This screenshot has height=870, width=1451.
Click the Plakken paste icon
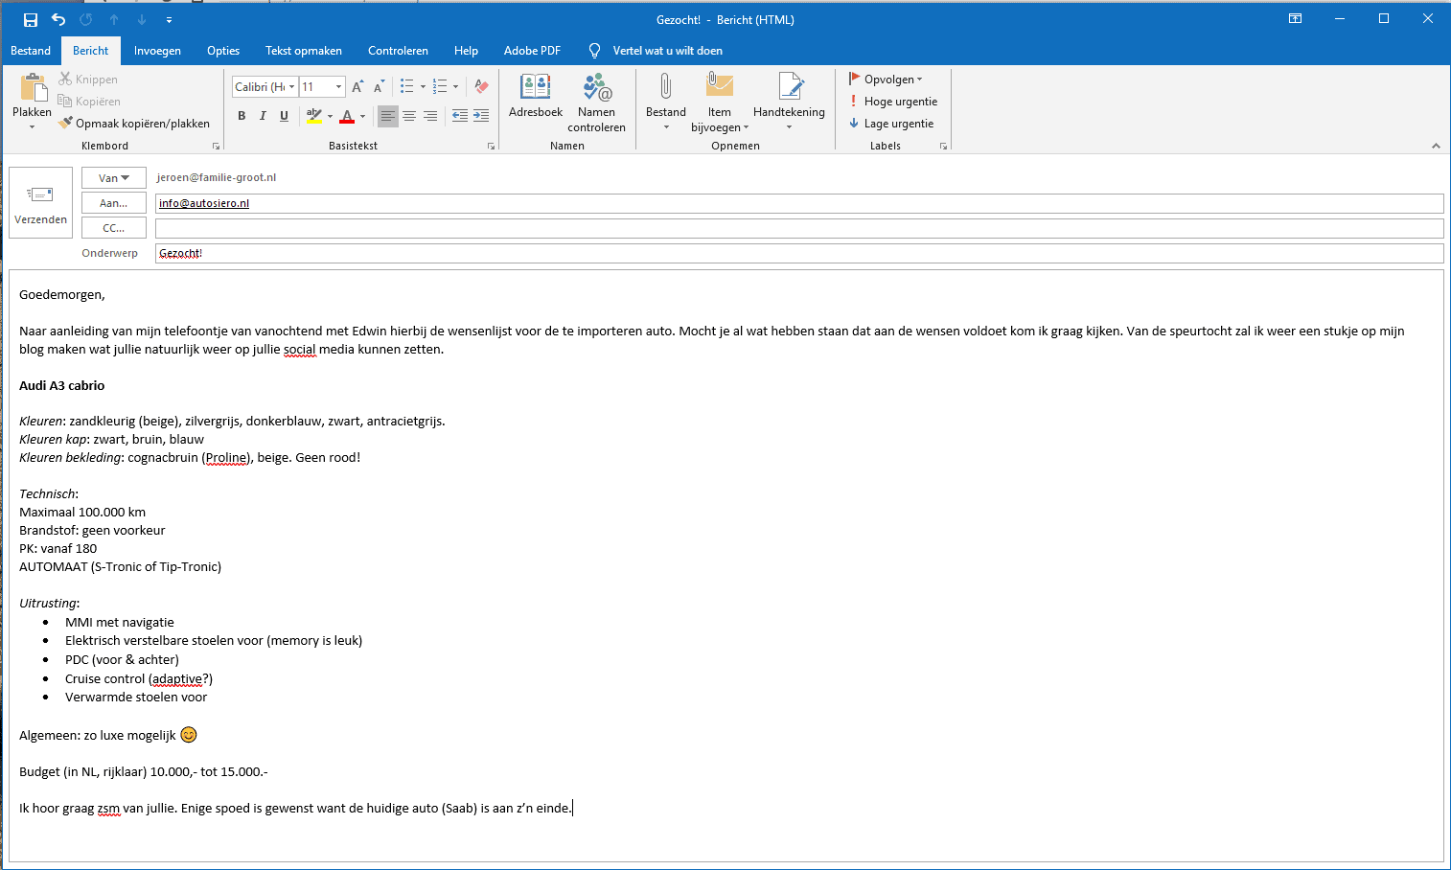click(33, 88)
